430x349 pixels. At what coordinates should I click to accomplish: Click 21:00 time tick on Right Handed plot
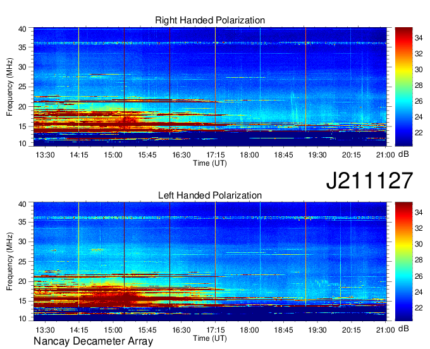[385, 155]
